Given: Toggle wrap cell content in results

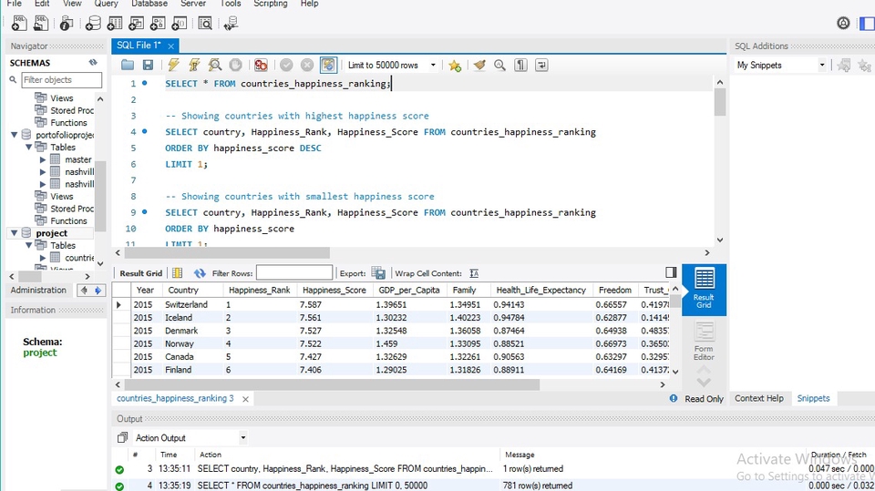Looking at the screenshot, I should [x=474, y=273].
